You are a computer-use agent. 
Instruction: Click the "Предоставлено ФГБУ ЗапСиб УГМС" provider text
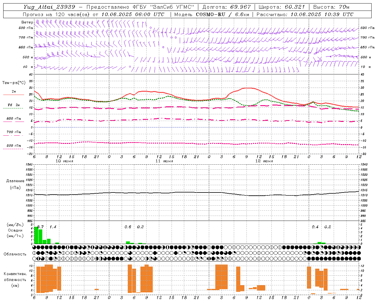click(140, 7)
